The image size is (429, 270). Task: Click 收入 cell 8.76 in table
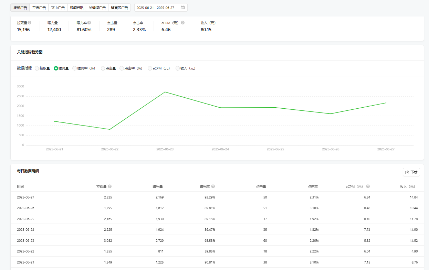pyautogui.click(x=415, y=262)
